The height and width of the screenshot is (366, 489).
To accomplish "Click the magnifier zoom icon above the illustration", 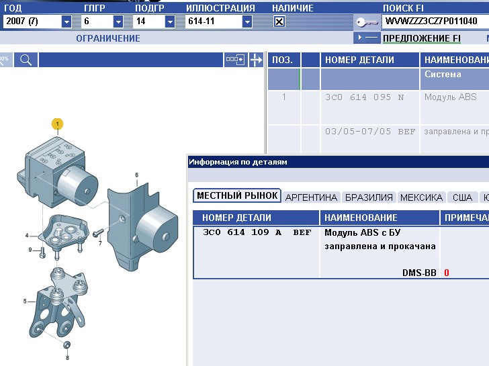I will 26,60.
